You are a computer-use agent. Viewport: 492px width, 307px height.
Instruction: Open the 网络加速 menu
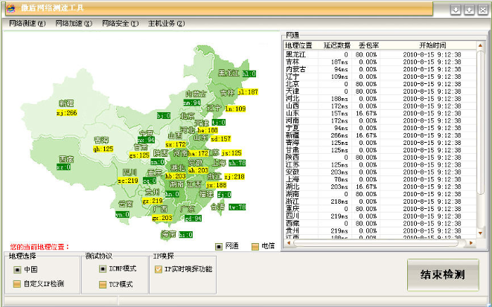[x=74, y=24]
